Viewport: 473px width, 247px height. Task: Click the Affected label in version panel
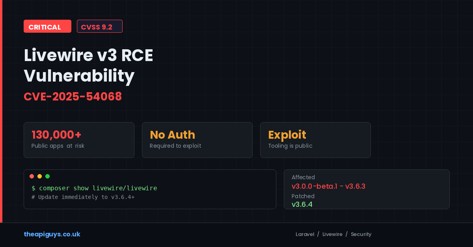click(x=303, y=177)
